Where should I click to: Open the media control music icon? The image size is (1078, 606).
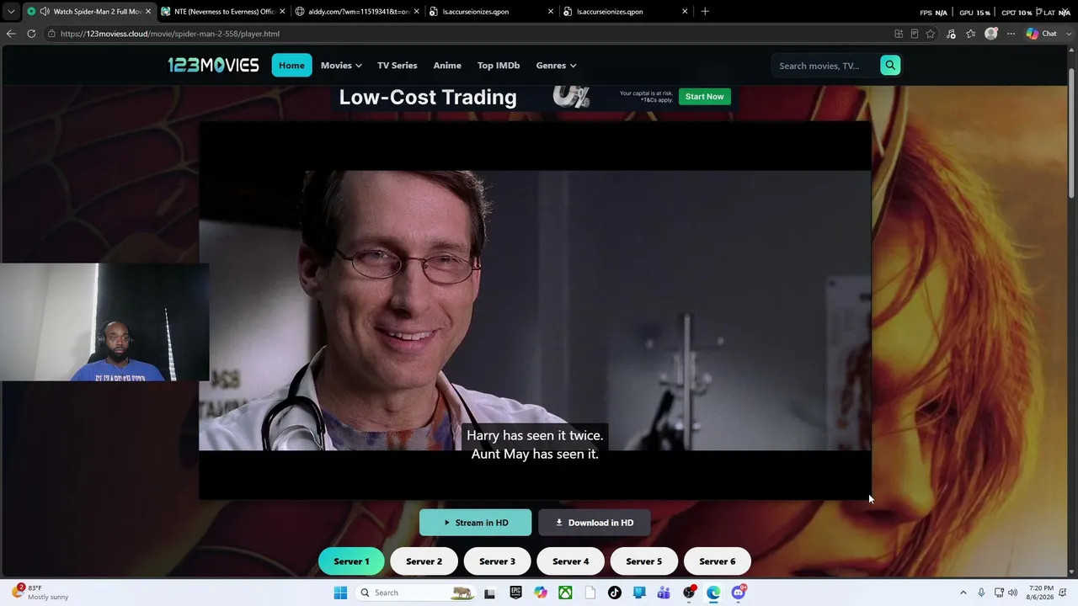(x=951, y=34)
